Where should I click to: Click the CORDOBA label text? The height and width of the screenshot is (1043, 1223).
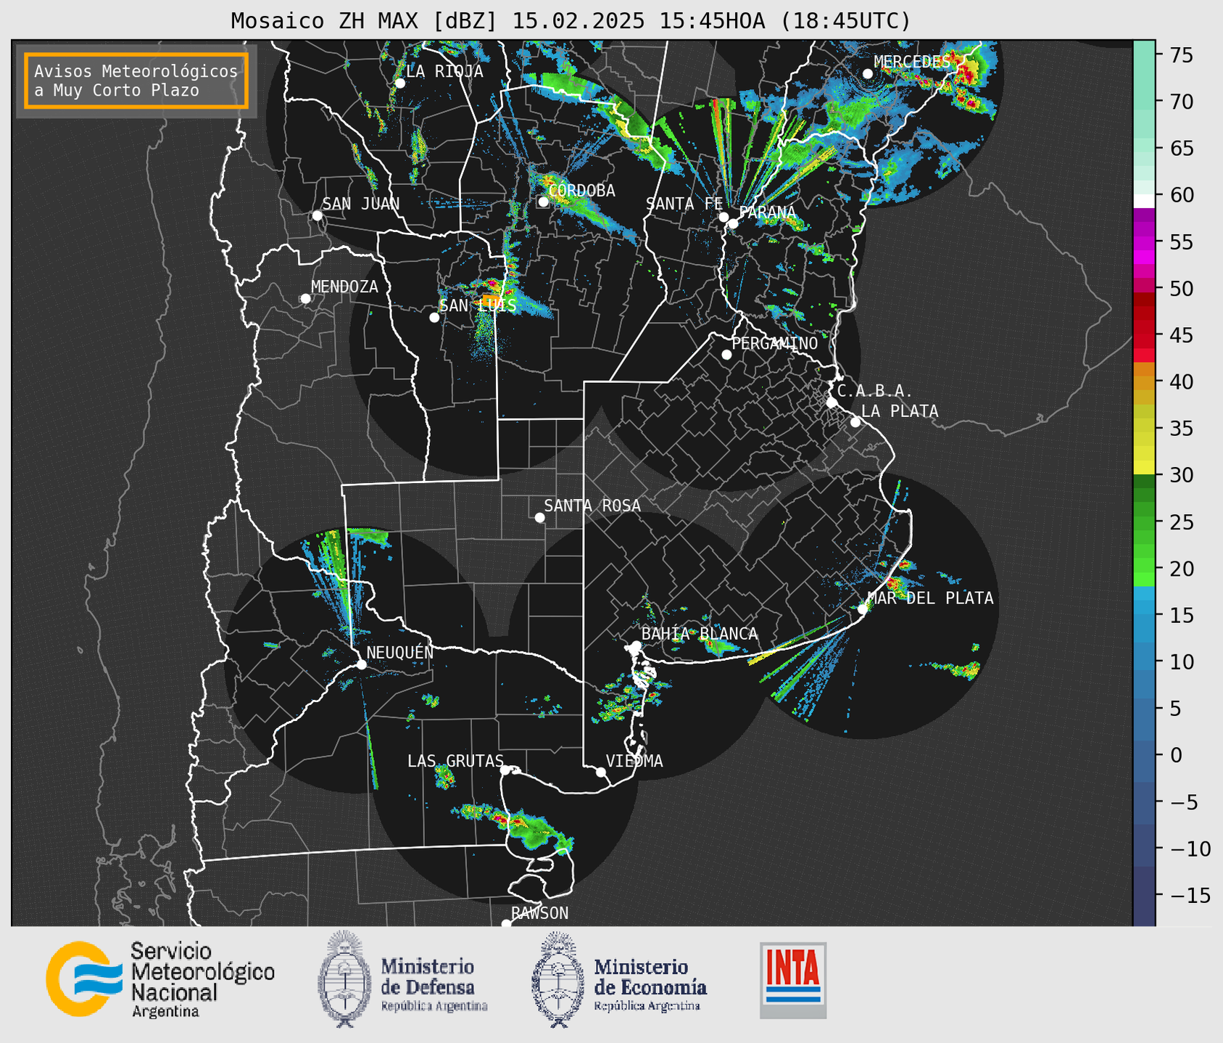(x=582, y=191)
